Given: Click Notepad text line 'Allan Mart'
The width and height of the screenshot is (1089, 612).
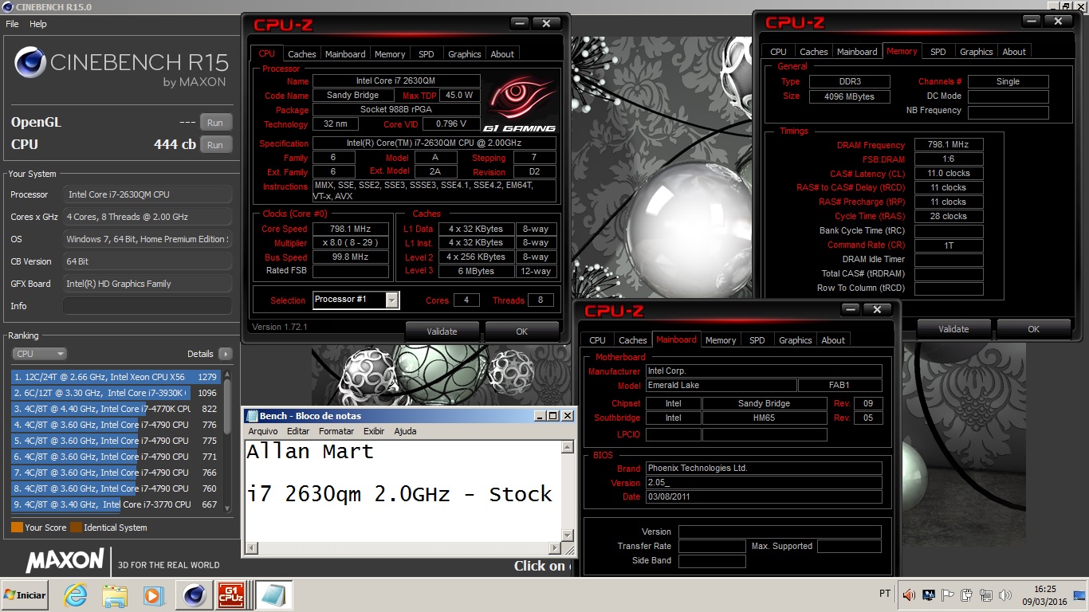Looking at the screenshot, I should point(309,451).
